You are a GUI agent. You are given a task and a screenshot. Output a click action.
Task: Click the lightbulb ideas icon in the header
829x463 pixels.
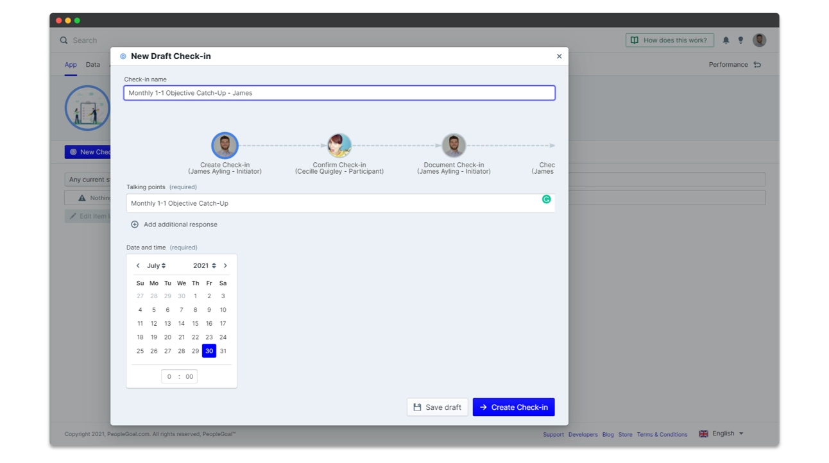[x=740, y=40]
